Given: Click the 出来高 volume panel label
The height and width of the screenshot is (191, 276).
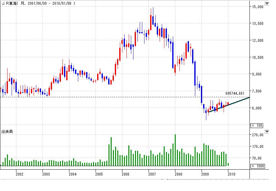Looking at the screenshot, I should [x=7, y=131].
